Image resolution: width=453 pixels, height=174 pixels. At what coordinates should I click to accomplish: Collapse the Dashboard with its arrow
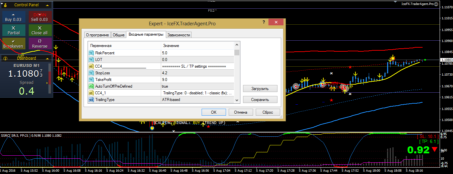47,58
